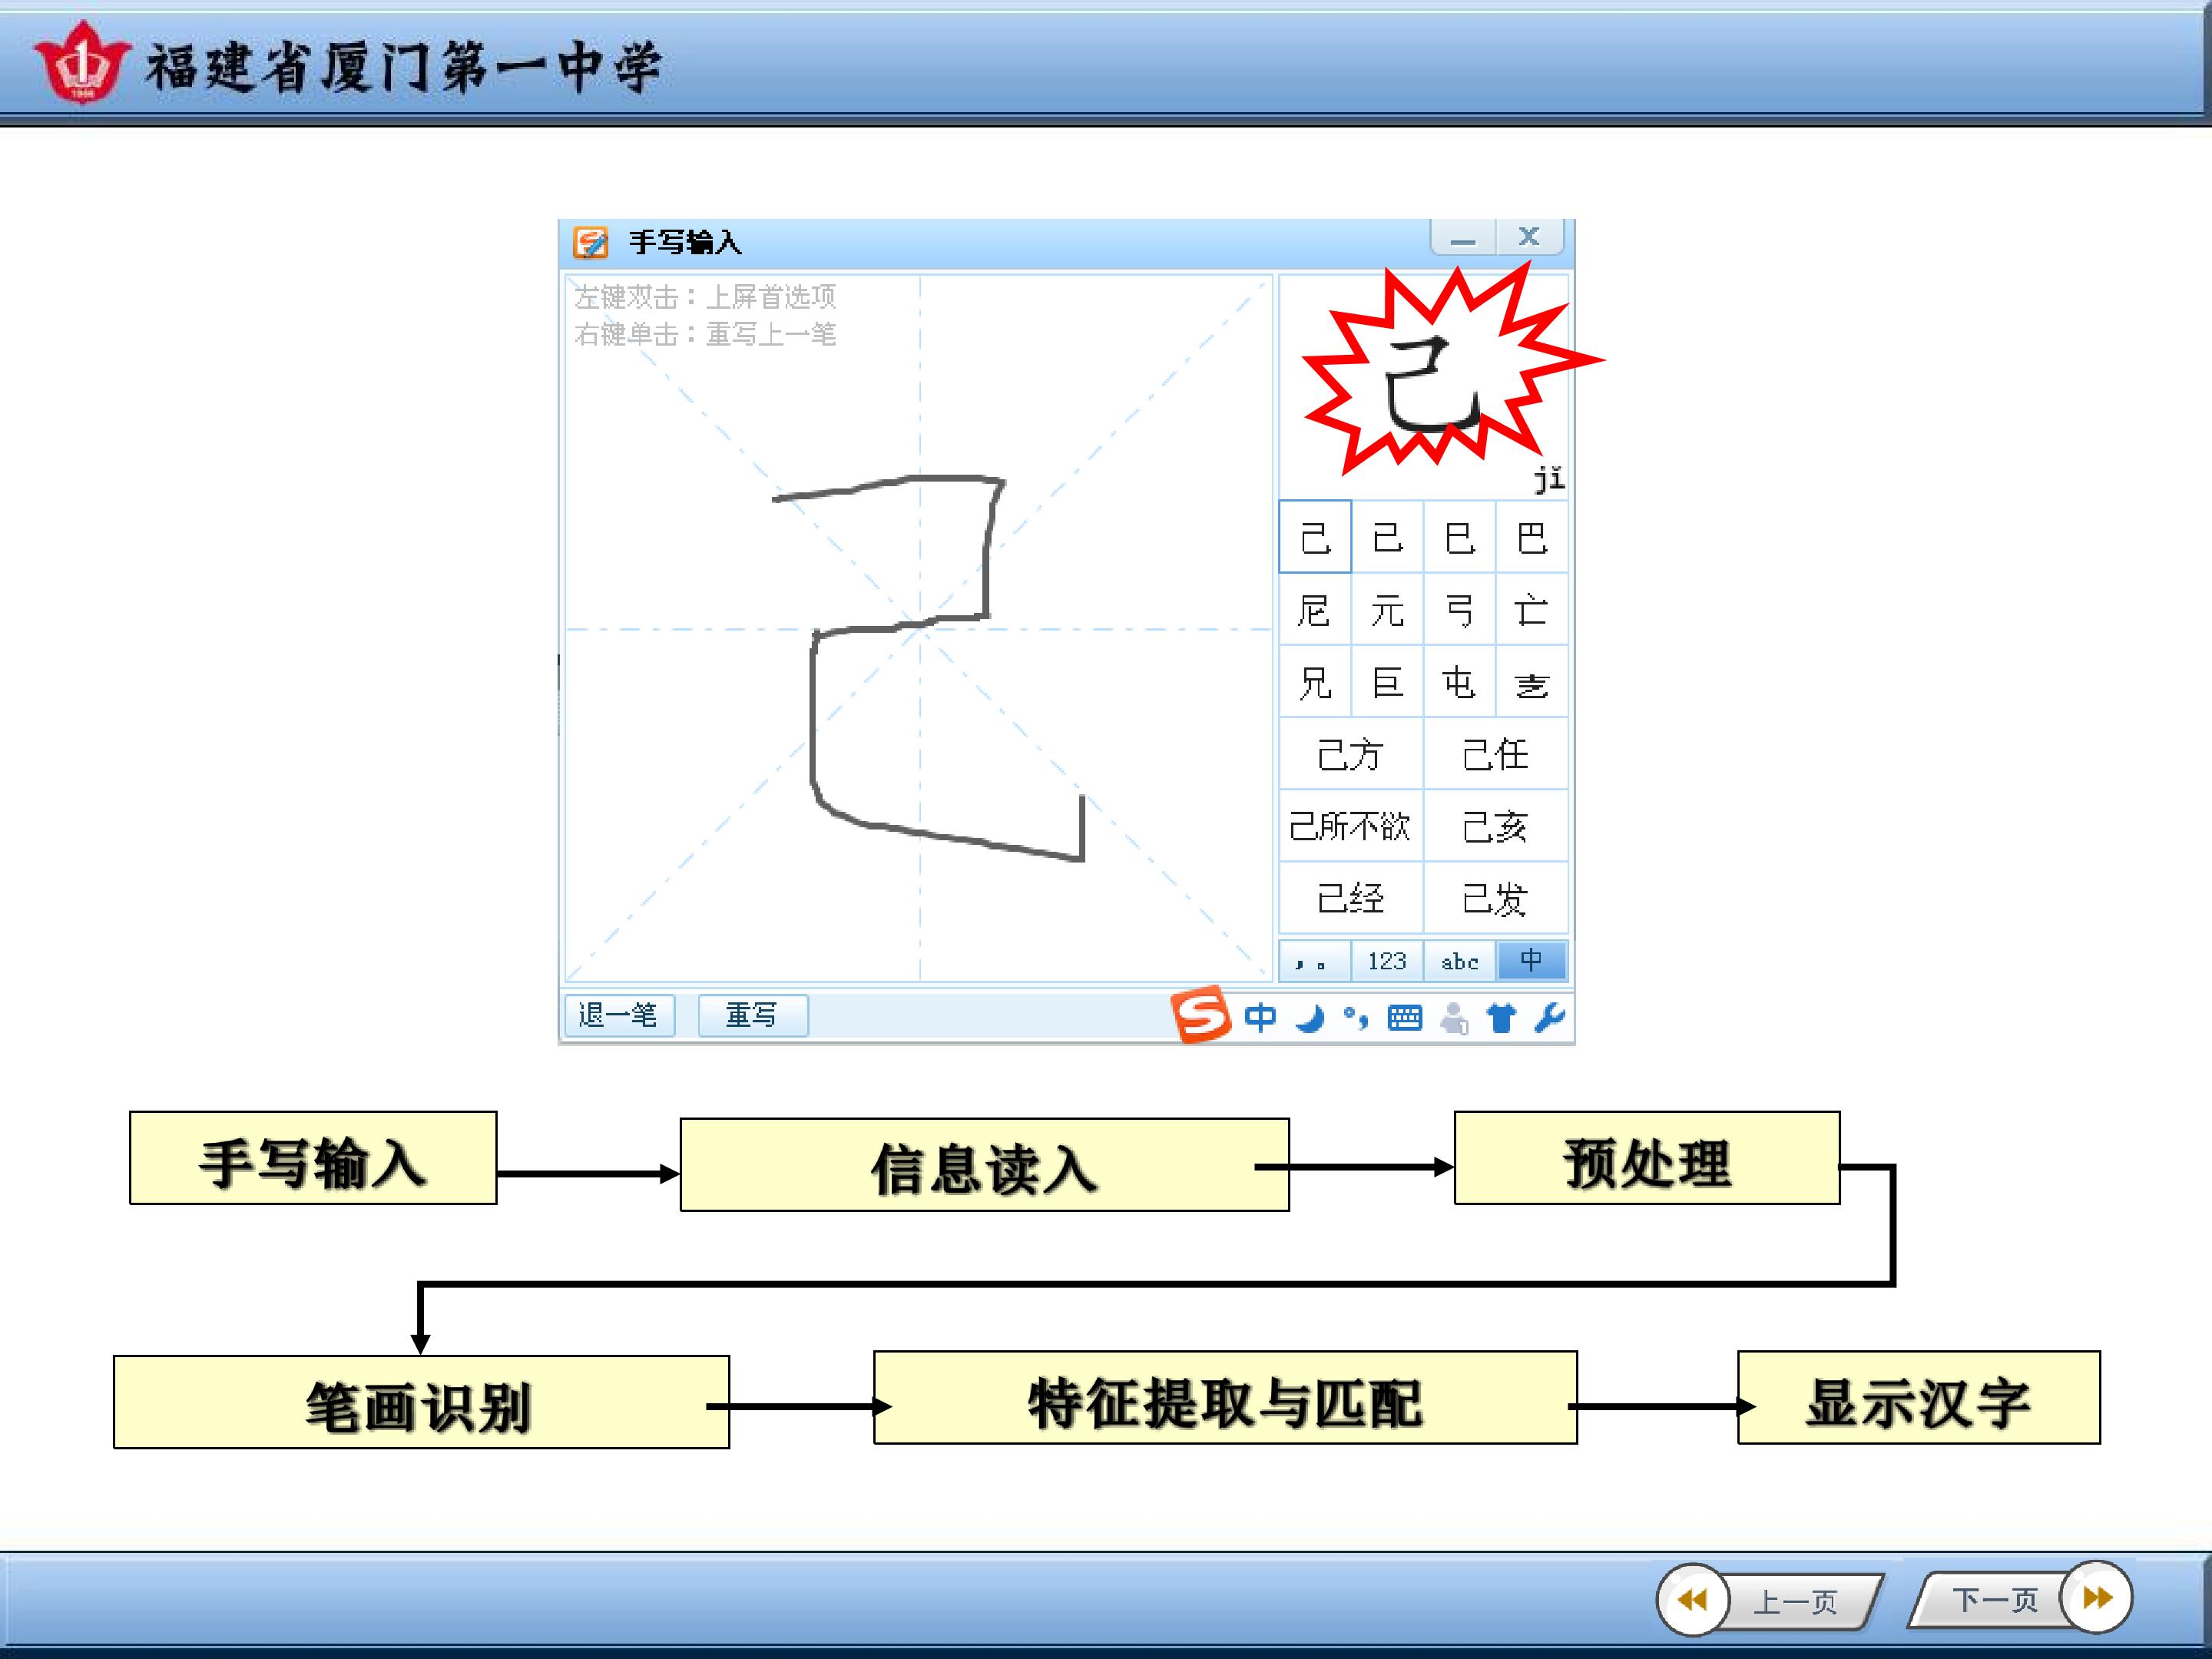2212x1659 pixels.
Task: Click the handwriting input app icon in title bar
Action: click(x=590, y=242)
